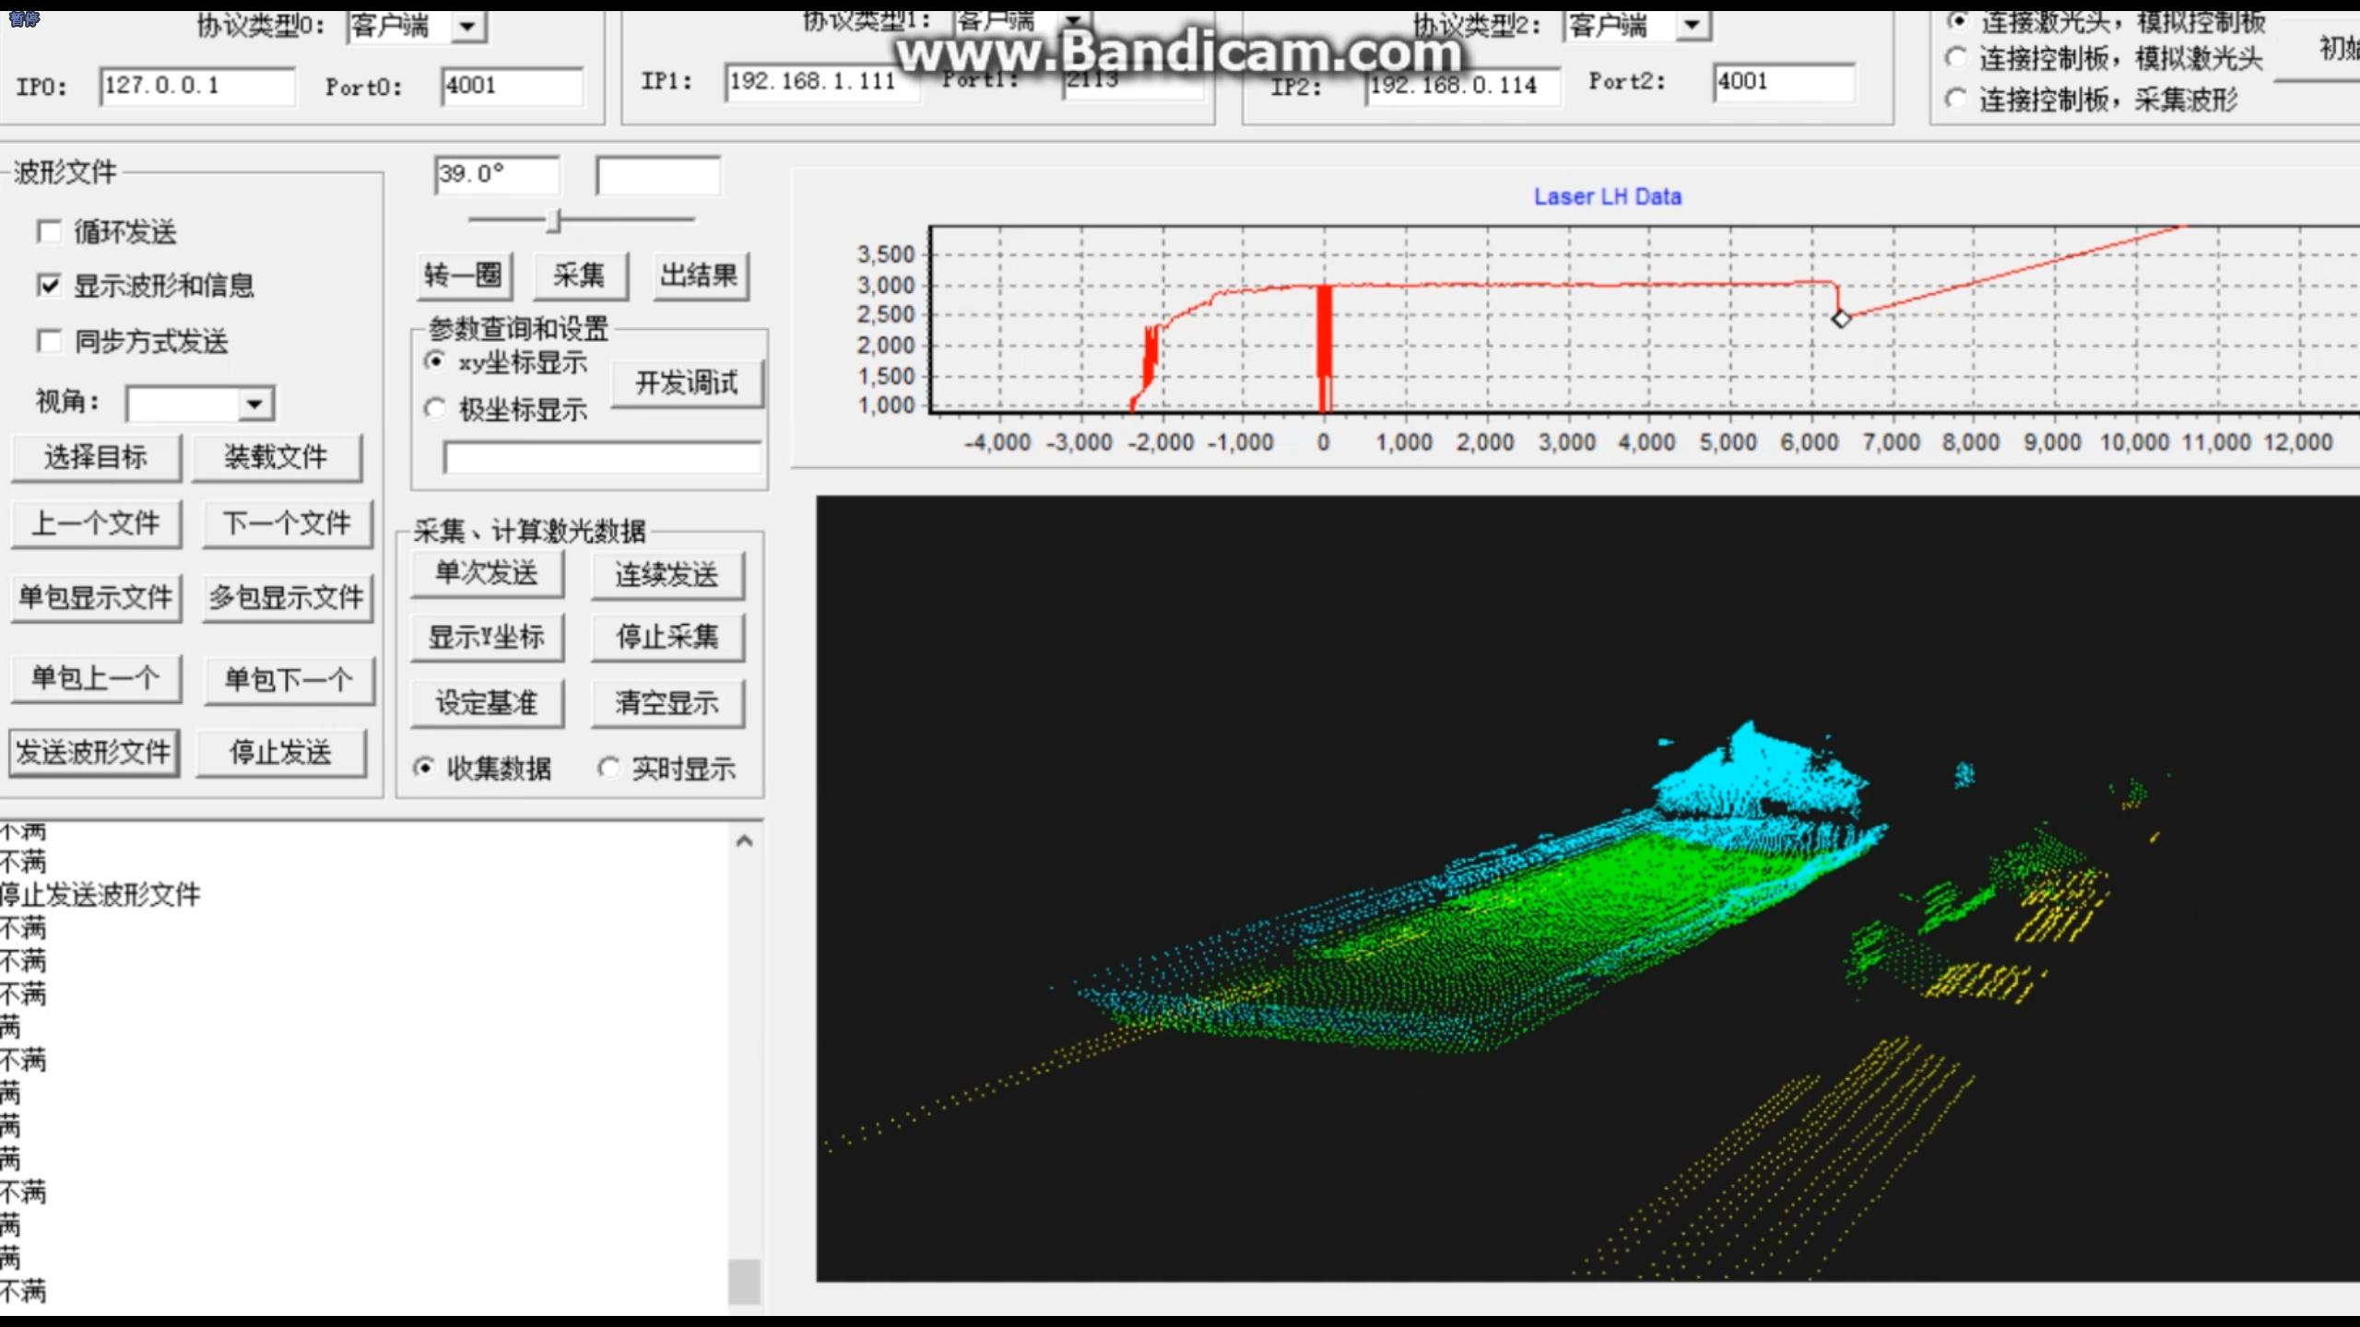Screen dimensions: 2360x1327
Task: Enable the 循环发送 checkbox
Action: coord(49,231)
